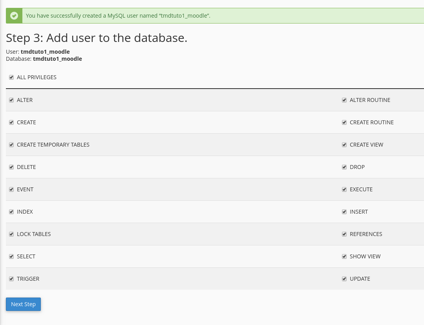Screen dimensions: 424x325
Task: Uncheck the CREATE privilege
Action: [x=11, y=122]
